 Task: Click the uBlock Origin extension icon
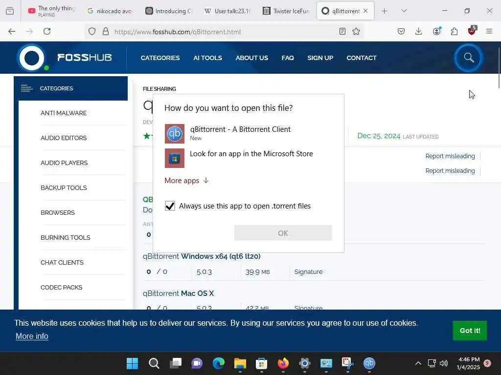click(x=472, y=31)
